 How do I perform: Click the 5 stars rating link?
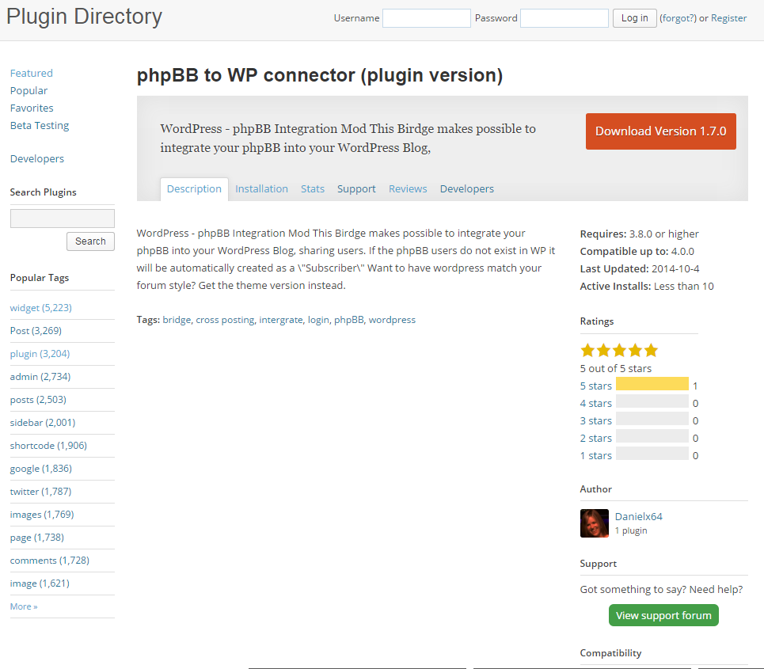[595, 386]
